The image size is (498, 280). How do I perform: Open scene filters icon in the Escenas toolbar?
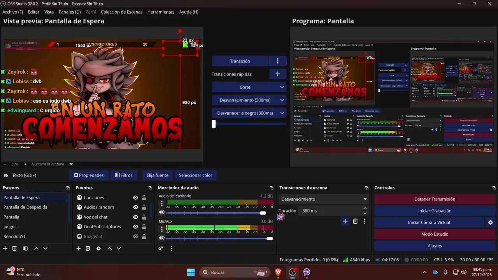point(25,248)
